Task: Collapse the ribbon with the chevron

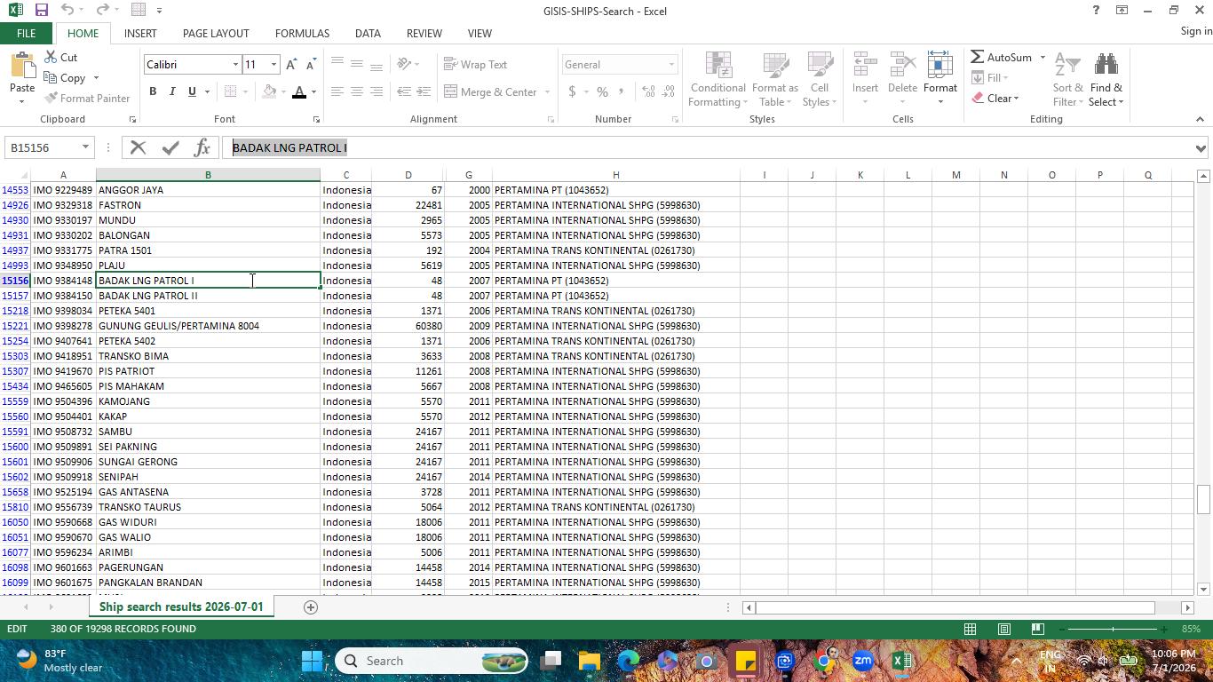Action: point(1200,119)
